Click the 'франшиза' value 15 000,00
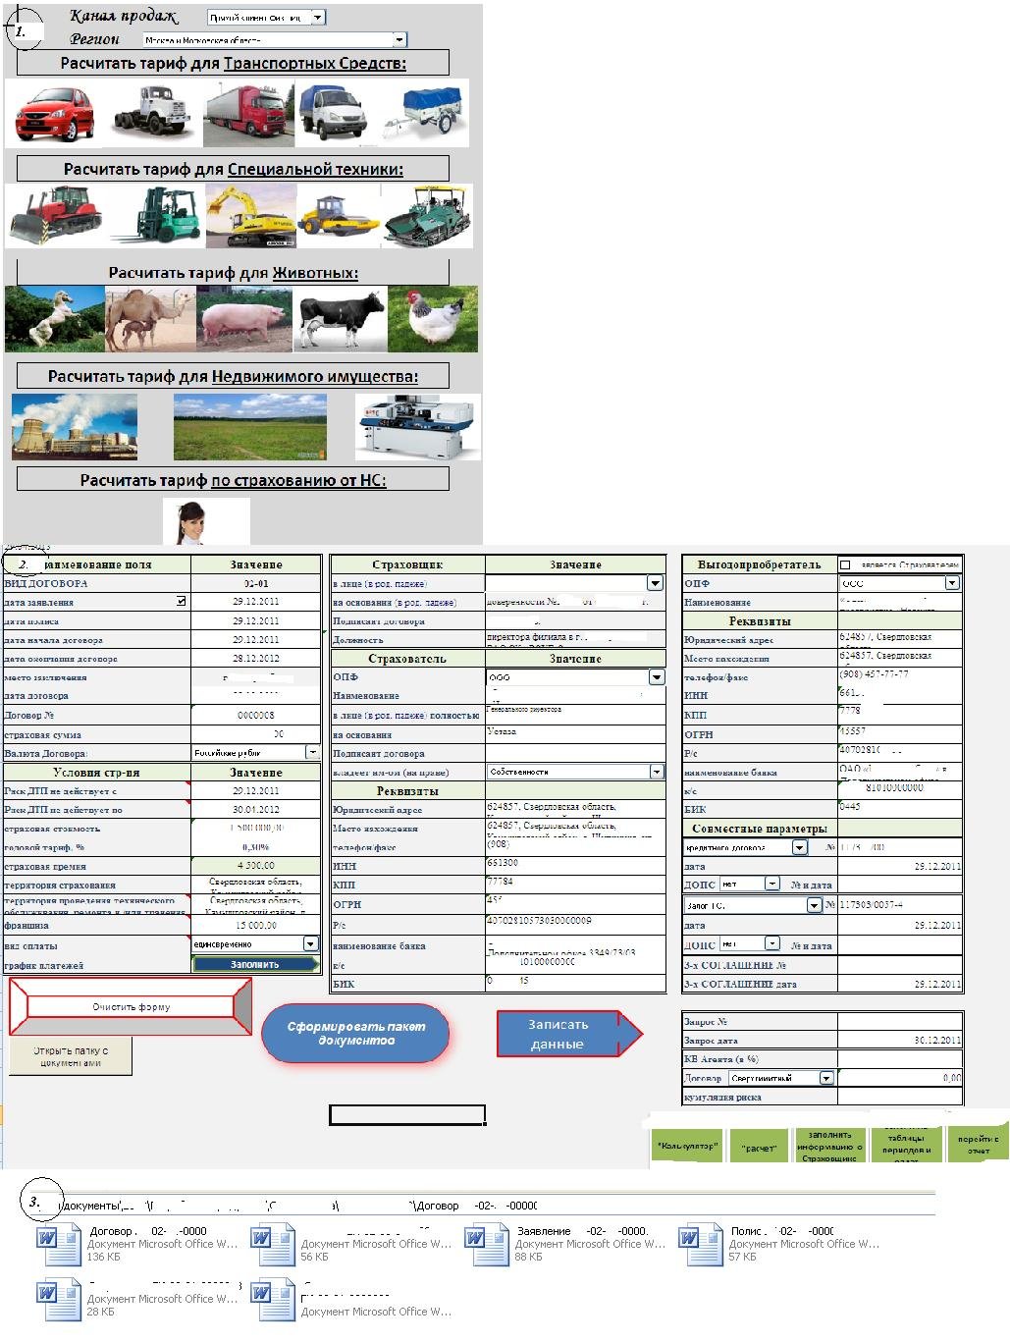The height and width of the screenshot is (1342, 1010). coord(256,925)
